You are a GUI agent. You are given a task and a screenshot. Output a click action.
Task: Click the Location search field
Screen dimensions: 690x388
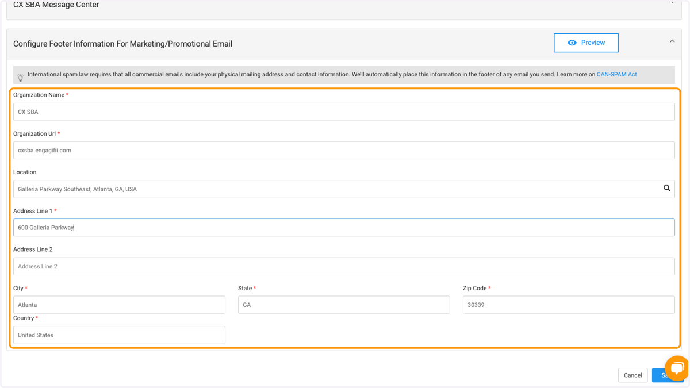coord(344,189)
